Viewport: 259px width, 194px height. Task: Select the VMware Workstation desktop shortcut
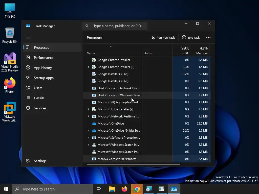tap(10, 112)
